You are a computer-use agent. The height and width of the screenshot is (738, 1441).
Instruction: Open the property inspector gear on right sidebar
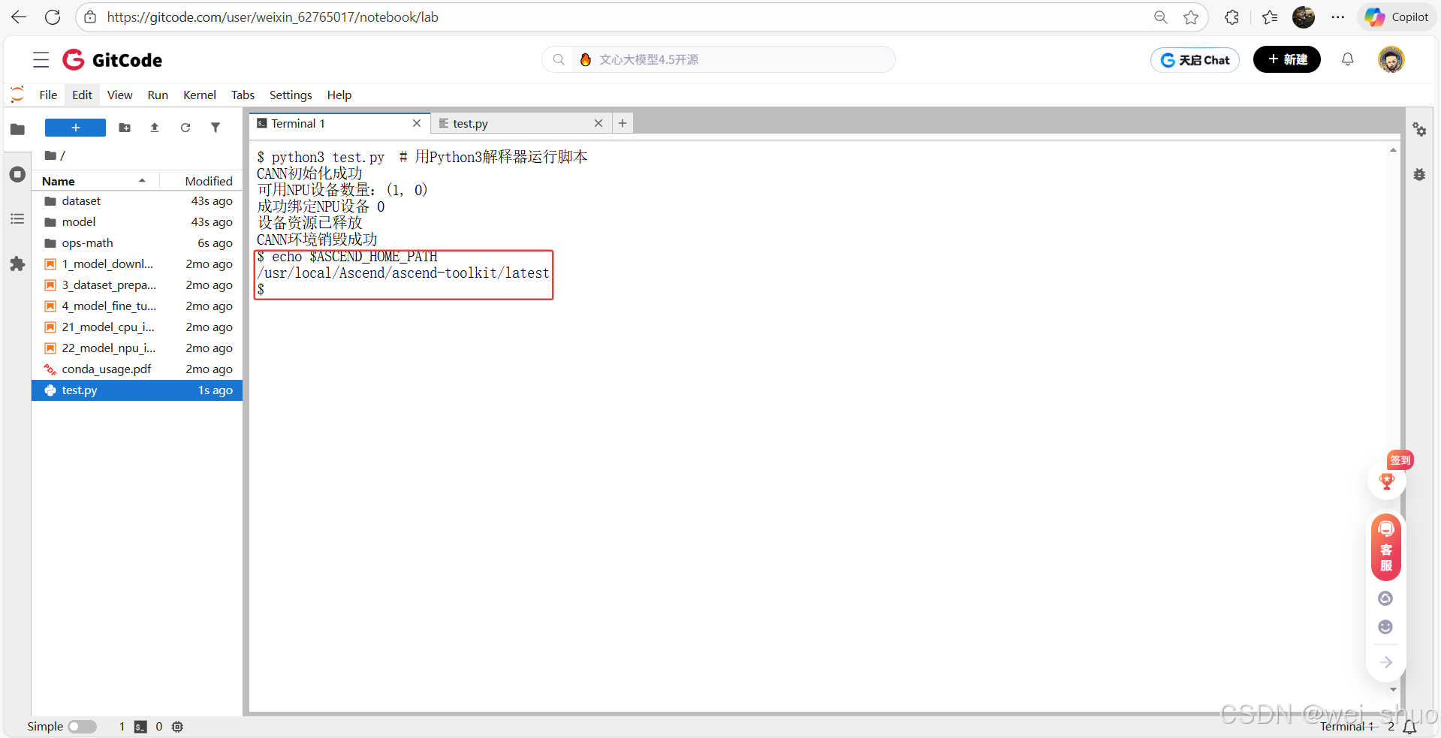click(x=1419, y=129)
